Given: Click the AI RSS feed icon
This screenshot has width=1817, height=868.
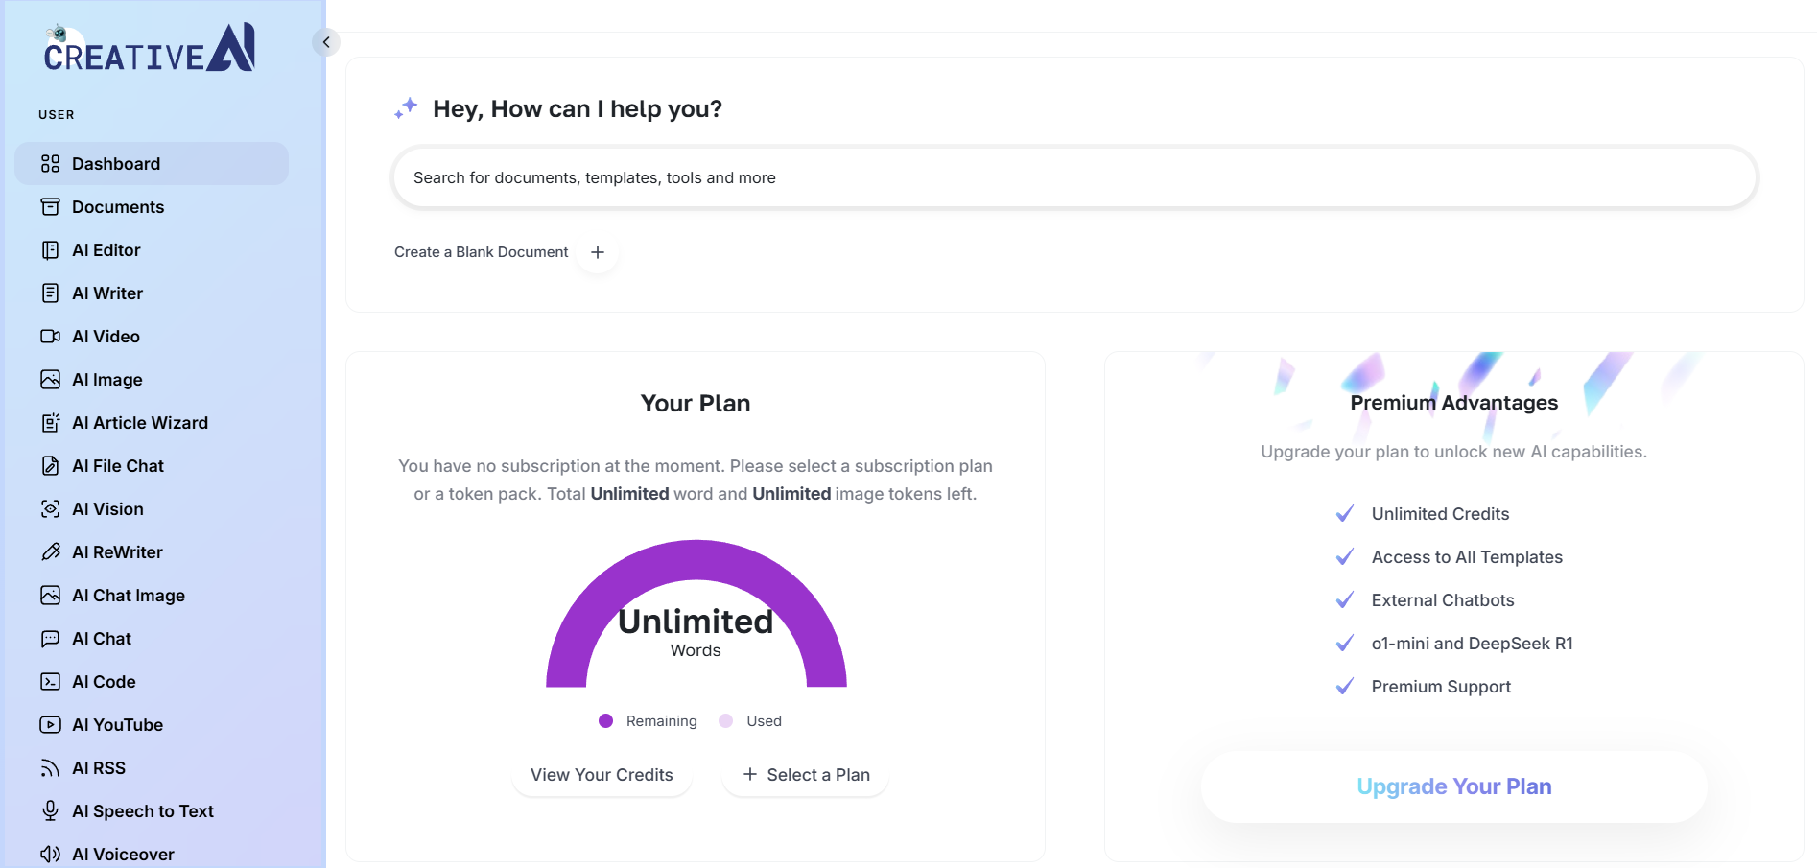Looking at the screenshot, I should 51,768.
